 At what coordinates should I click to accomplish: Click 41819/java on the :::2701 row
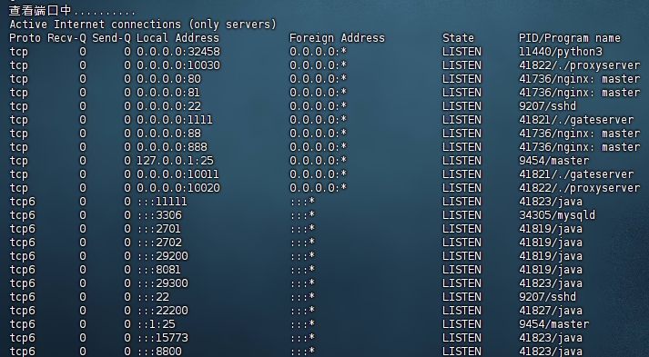pos(551,229)
